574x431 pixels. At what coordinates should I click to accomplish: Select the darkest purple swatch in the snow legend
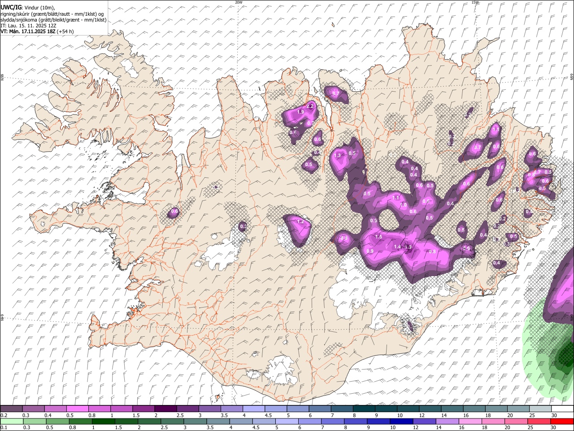[x=165, y=409]
